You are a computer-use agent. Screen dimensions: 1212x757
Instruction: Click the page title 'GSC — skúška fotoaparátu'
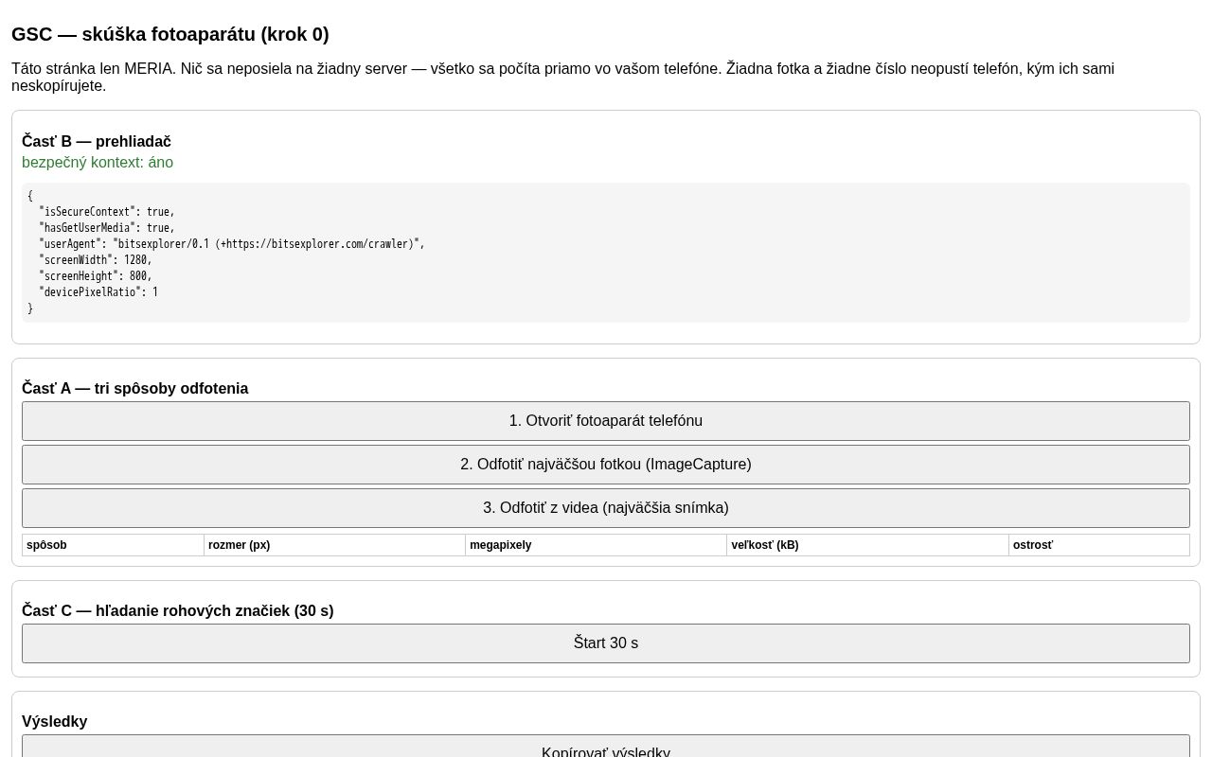click(170, 35)
